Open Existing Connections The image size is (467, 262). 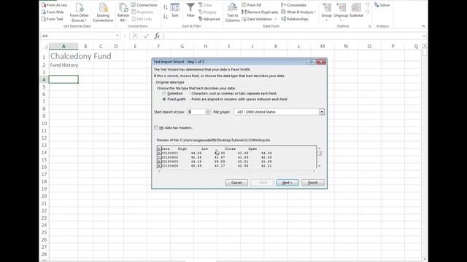[103, 12]
